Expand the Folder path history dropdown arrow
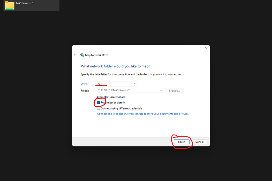The image size is (272, 181). (x=161, y=90)
